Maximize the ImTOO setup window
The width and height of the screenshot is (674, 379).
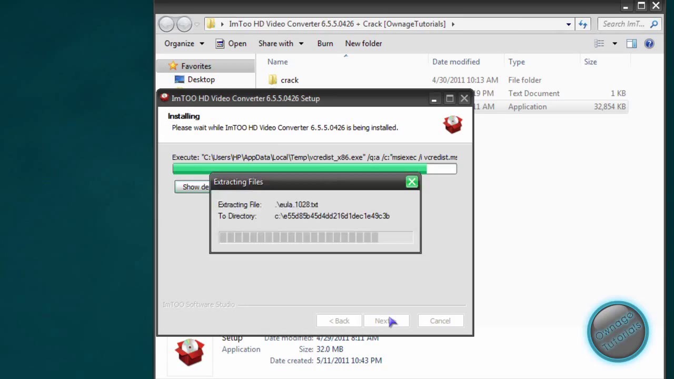point(449,98)
